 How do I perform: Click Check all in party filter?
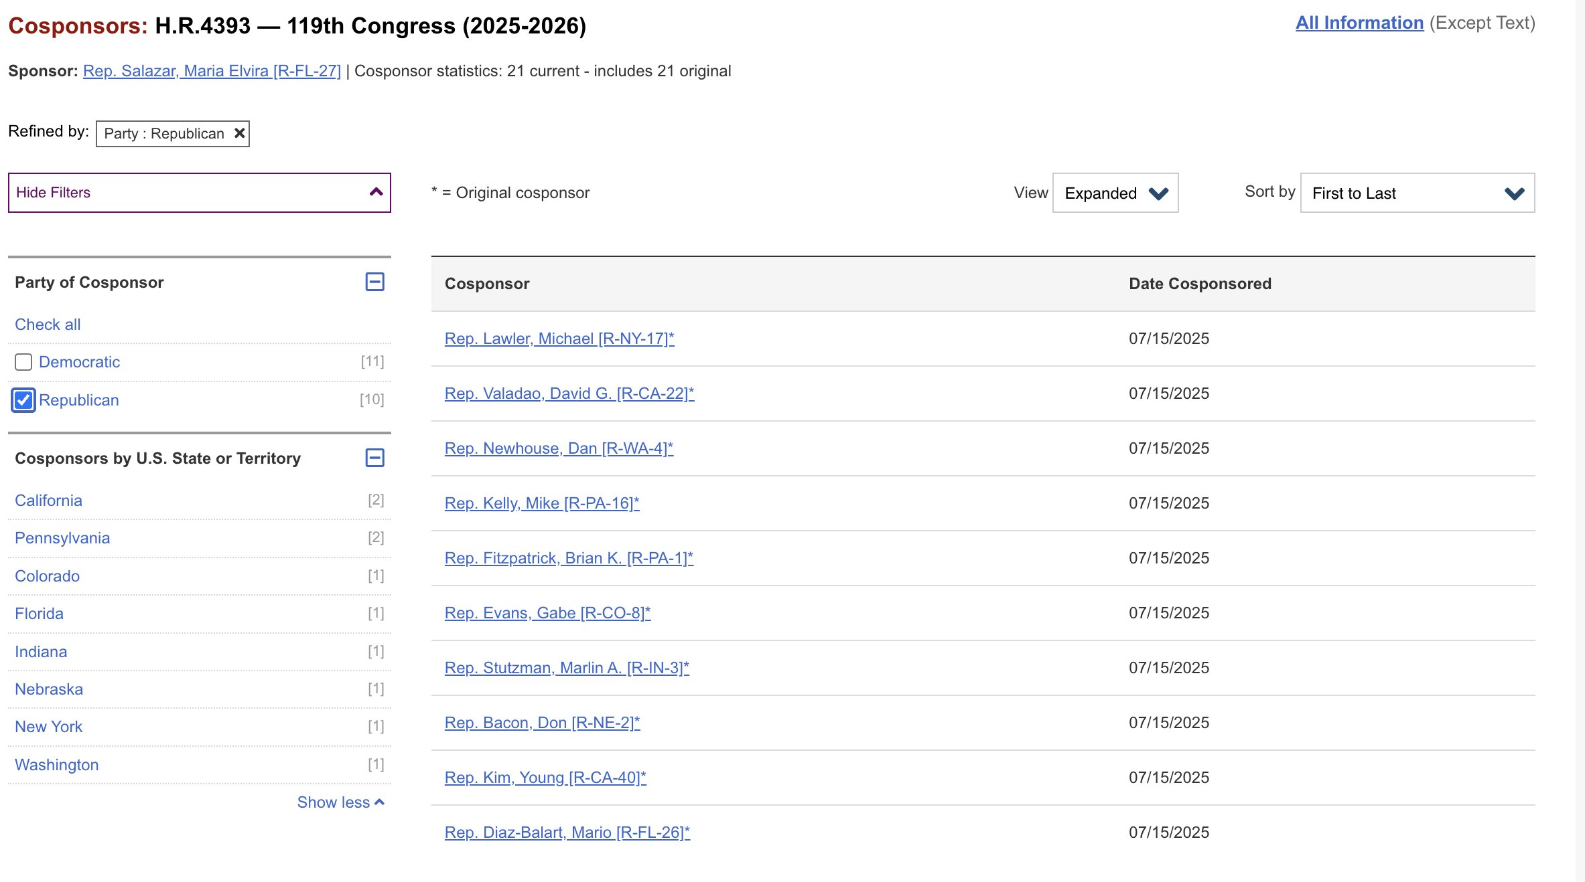coord(48,325)
